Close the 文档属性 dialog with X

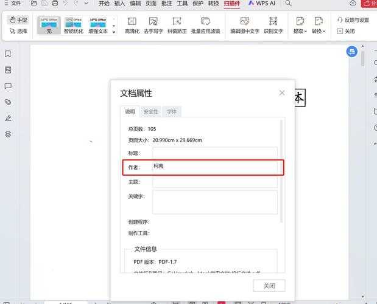tap(282, 93)
